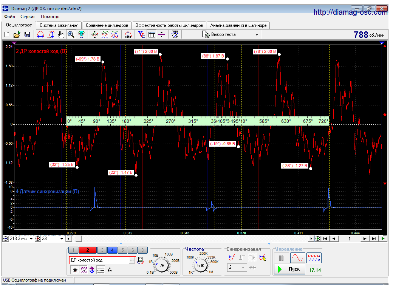Screen dimensions: 393x285
Task: Switch to Сравнение цилиндров tab
Action: 107,25
